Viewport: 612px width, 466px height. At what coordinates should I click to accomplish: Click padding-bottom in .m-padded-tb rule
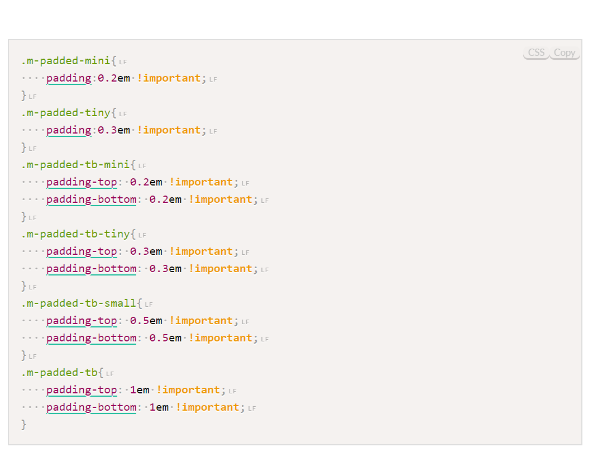[92, 407]
